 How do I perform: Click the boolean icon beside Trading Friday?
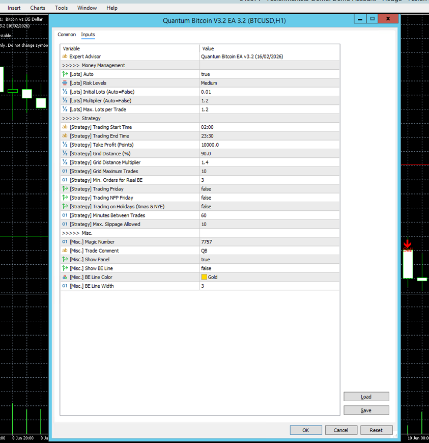[65, 189]
